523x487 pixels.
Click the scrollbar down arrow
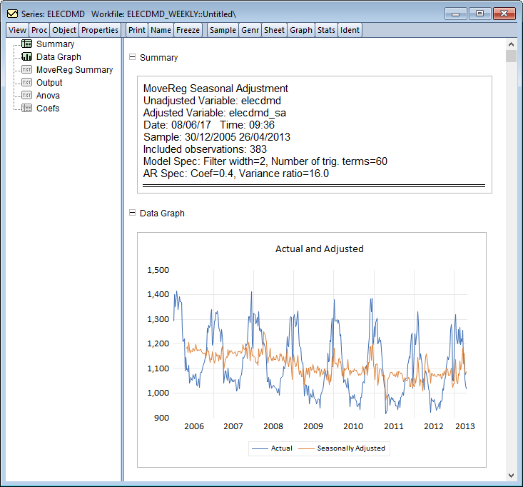click(x=511, y=475)
